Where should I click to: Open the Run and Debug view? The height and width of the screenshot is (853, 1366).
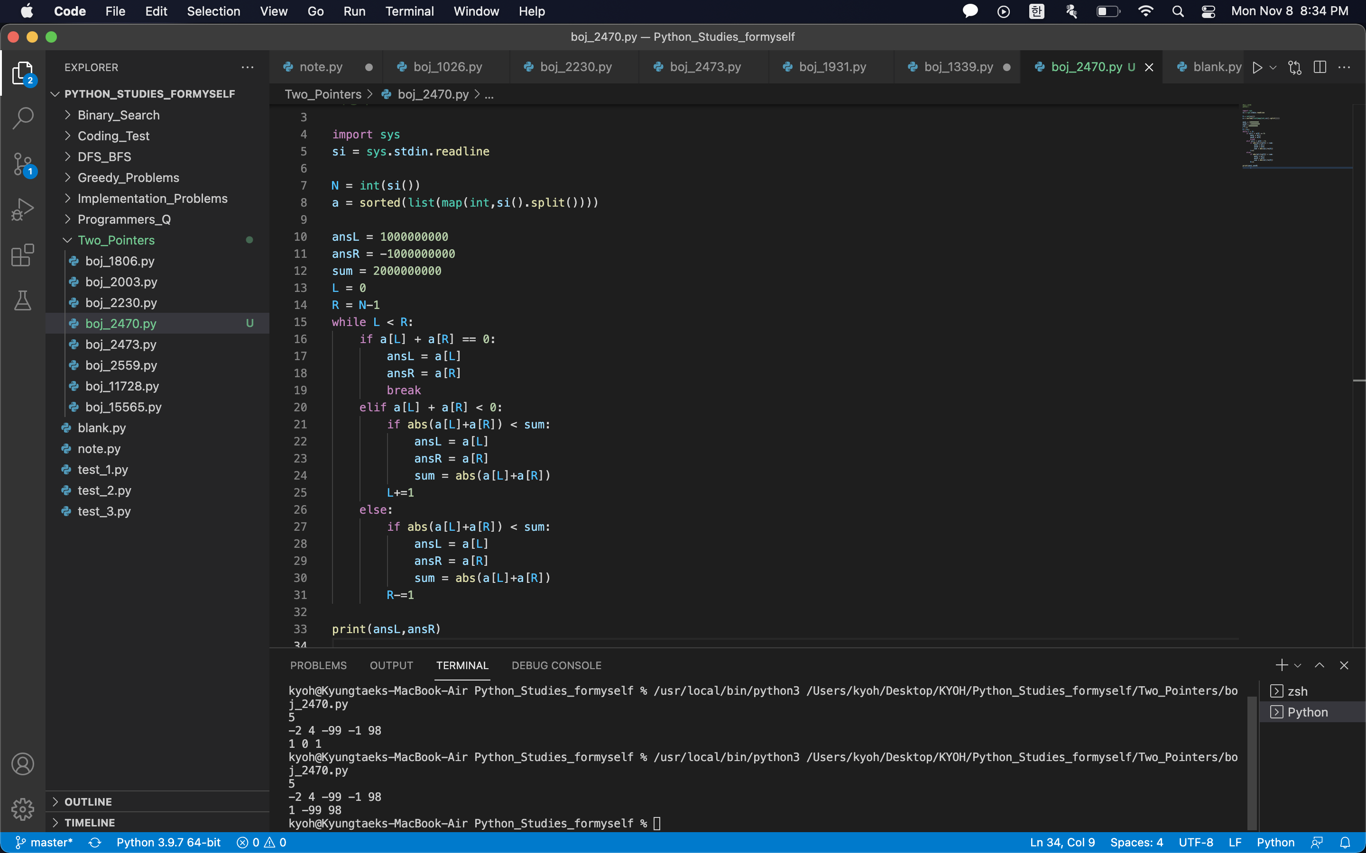23,209
